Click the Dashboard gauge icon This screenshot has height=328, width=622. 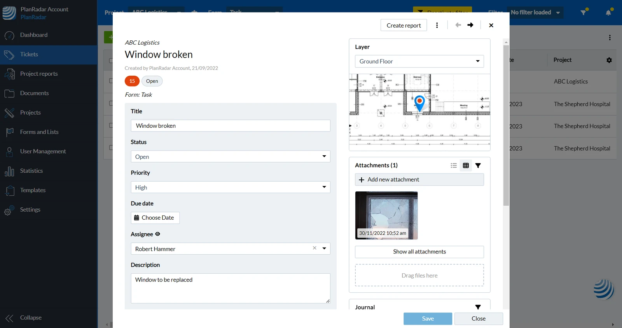click(9, 35)
